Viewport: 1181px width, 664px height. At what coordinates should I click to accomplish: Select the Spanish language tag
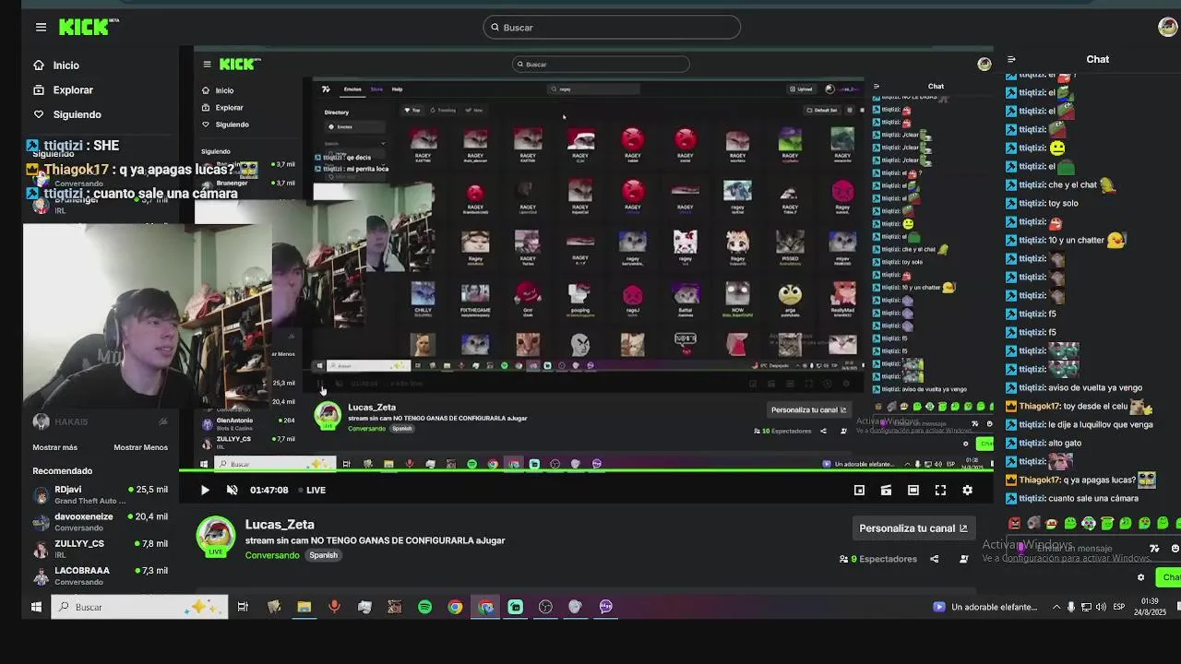(323, 555)
